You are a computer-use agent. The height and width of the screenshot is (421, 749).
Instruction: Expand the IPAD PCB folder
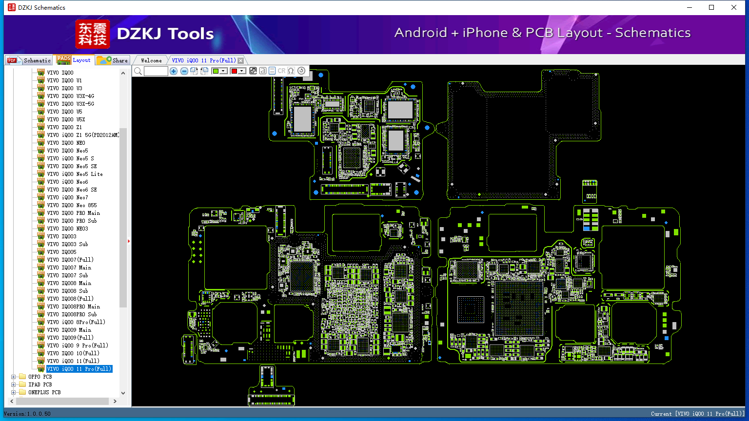(14, 384)
